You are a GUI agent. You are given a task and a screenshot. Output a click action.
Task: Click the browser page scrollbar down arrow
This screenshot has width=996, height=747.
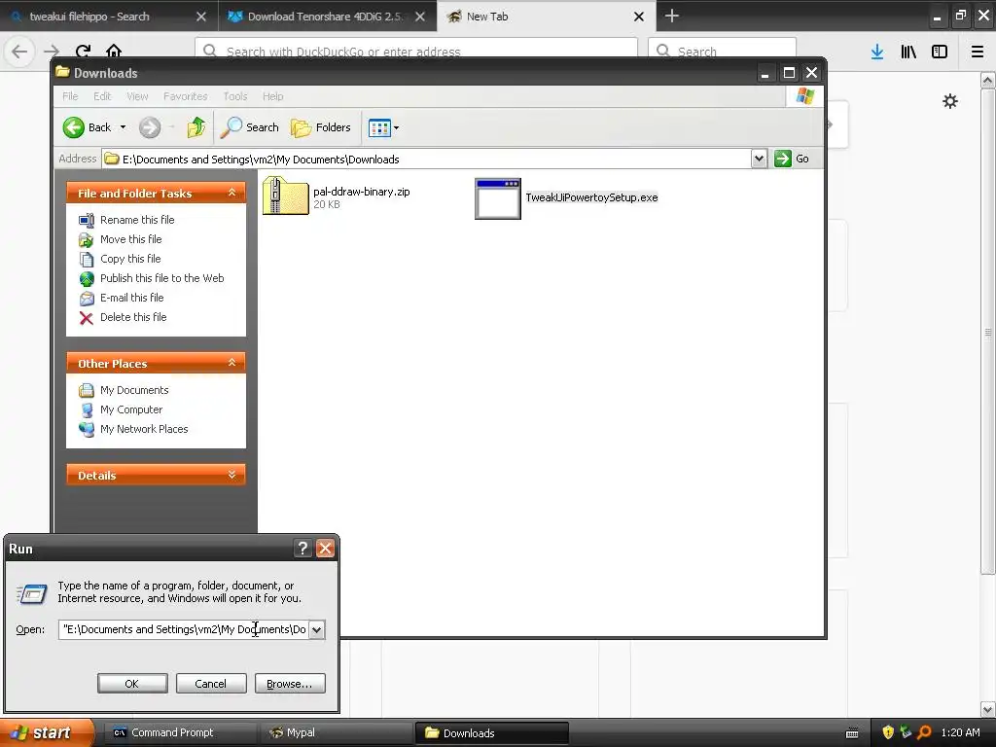point(988,709)
